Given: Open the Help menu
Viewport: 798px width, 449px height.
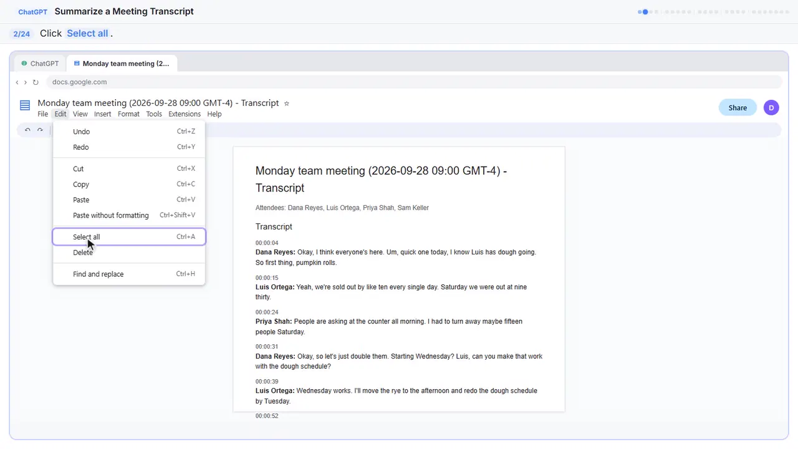Looking at the screenshot, I should 214,114.
